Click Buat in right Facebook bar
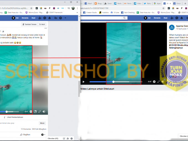 [166, 18]
